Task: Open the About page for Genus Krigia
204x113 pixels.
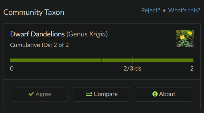Action: [x=164, y=94]
